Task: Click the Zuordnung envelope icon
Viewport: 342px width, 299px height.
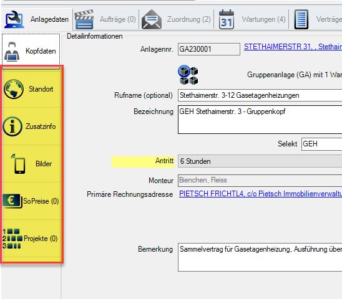Action: (x=152, y=19)
